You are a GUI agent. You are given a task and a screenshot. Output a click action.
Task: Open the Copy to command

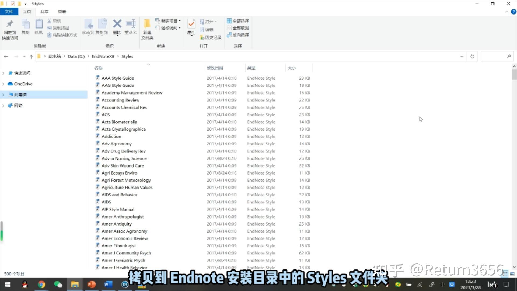102,27
